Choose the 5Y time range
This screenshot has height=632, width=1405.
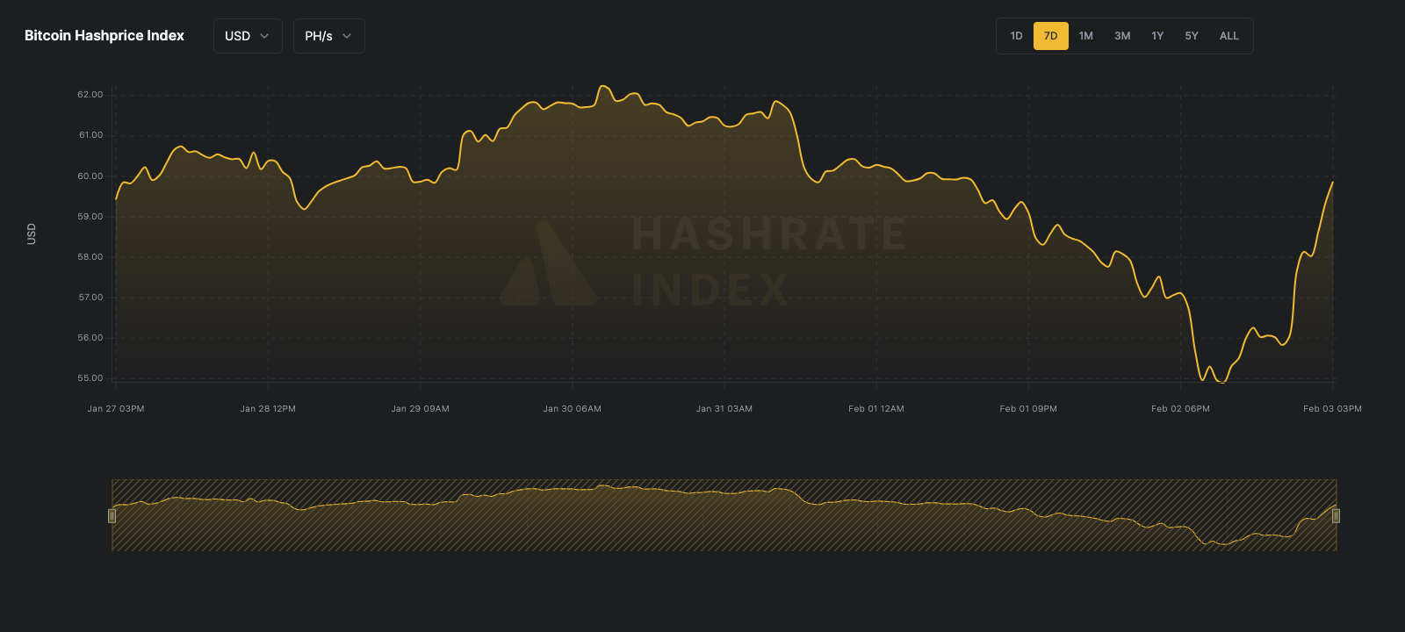point(1192,36)
